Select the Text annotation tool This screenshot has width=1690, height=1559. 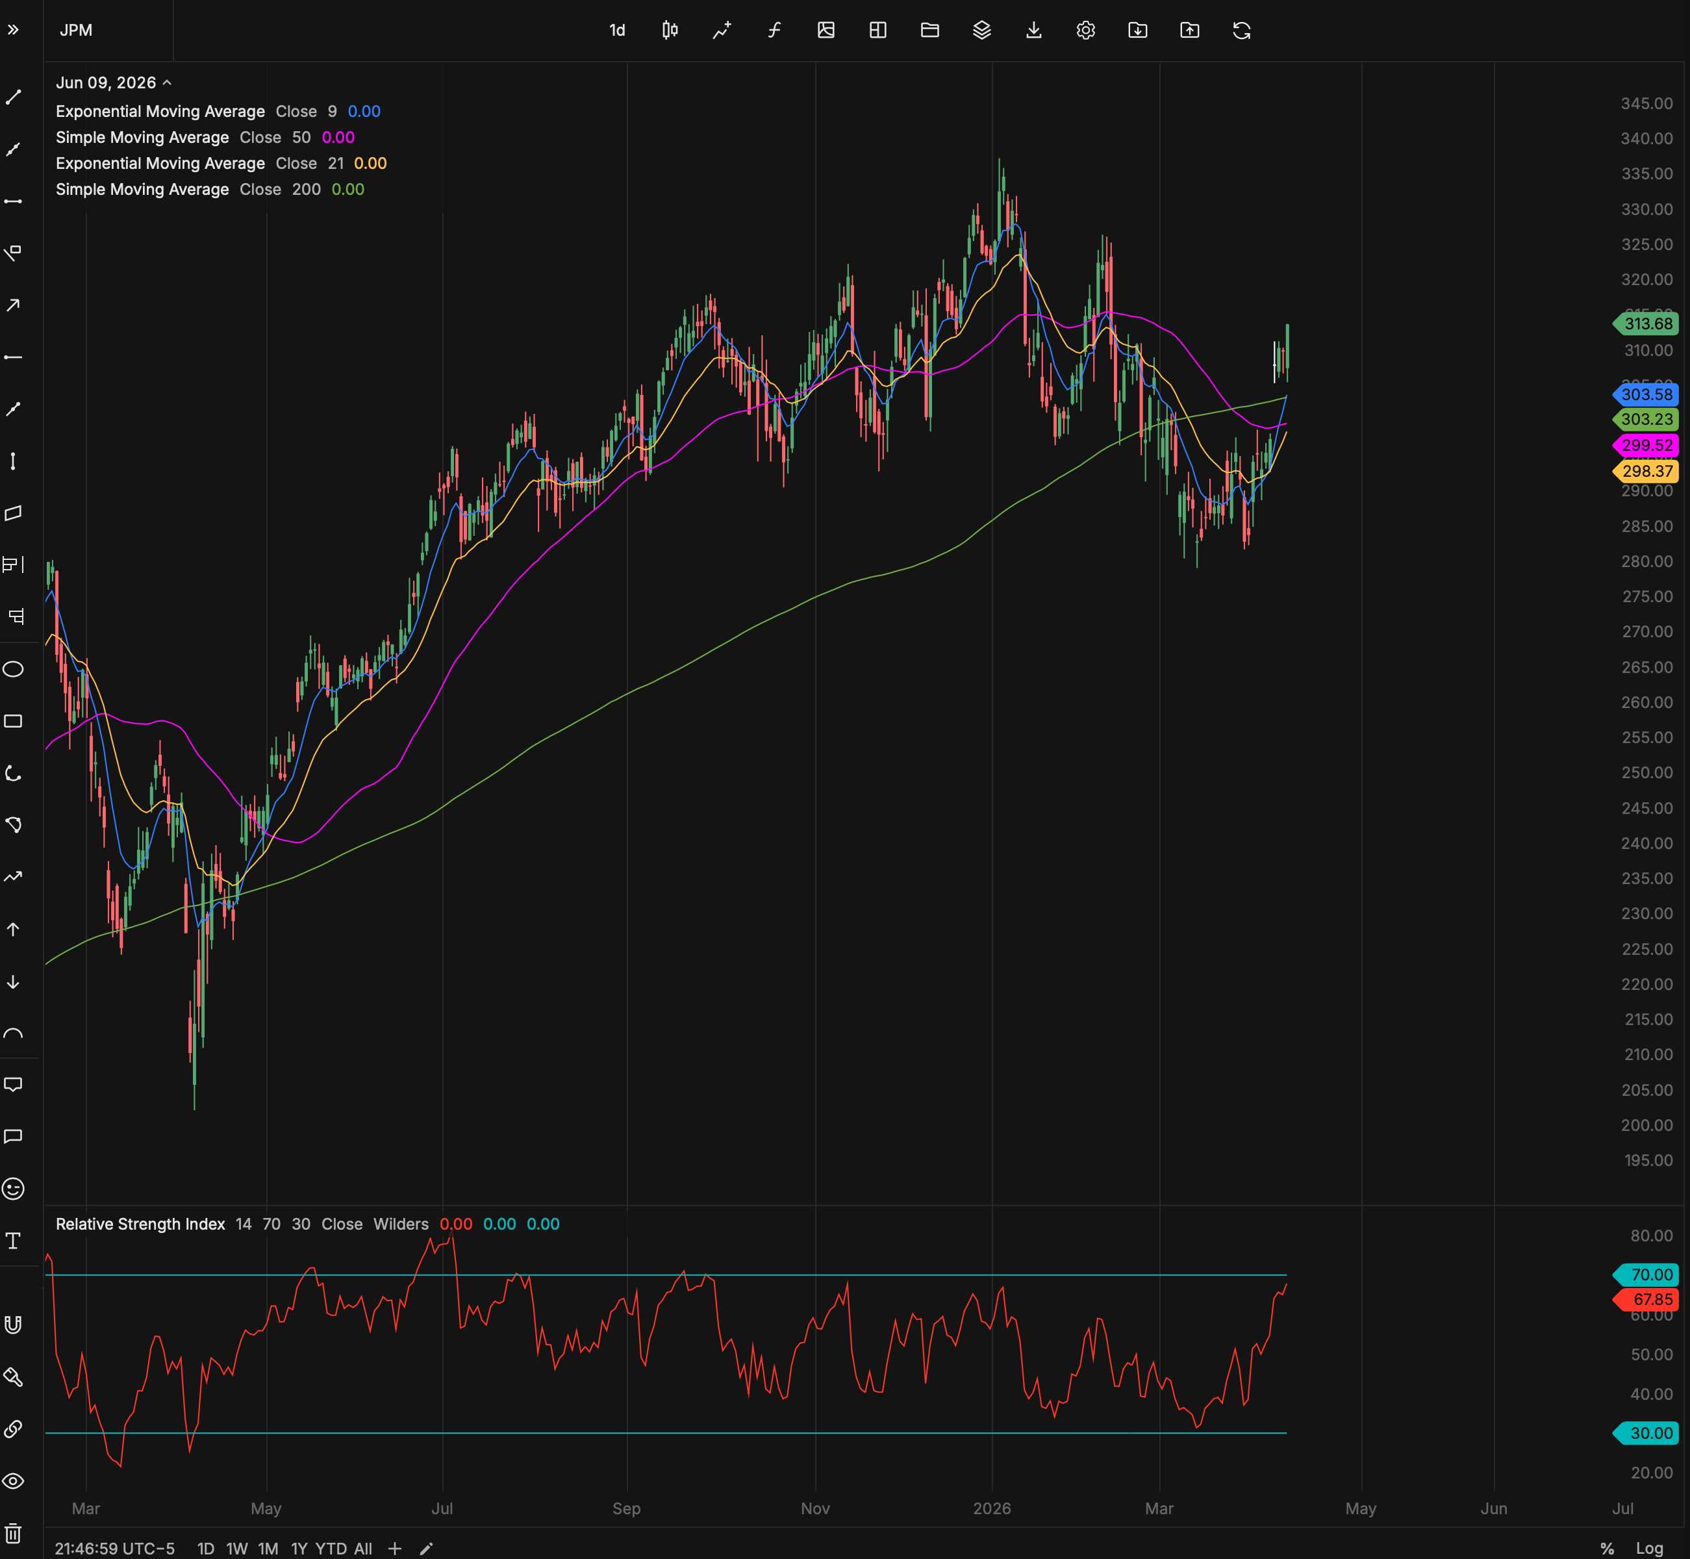point(12,1240)
